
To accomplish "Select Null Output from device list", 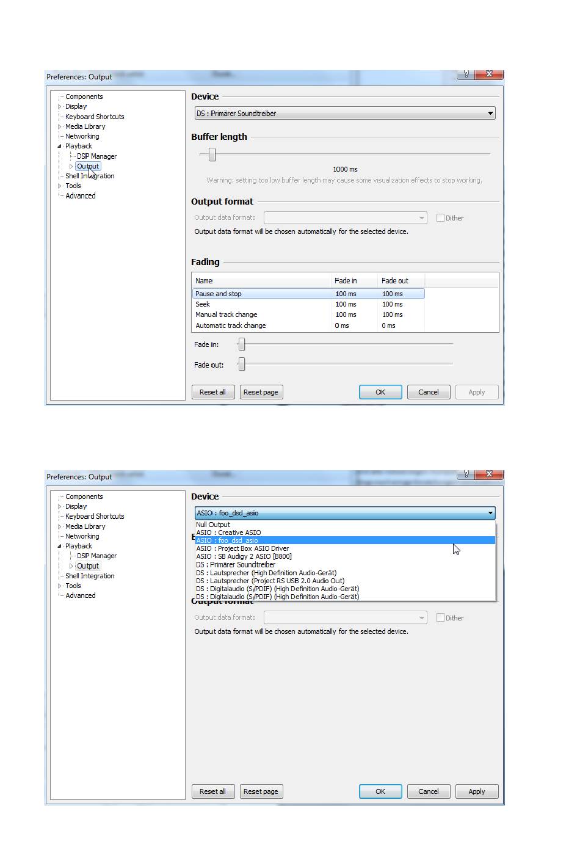I will (345, 525).
